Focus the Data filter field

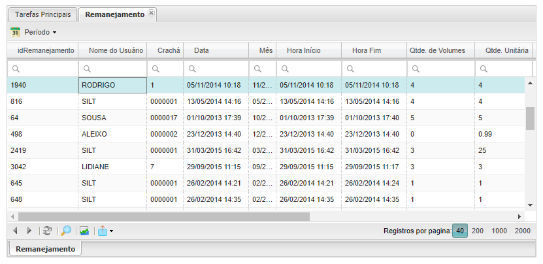coord(216,69)
